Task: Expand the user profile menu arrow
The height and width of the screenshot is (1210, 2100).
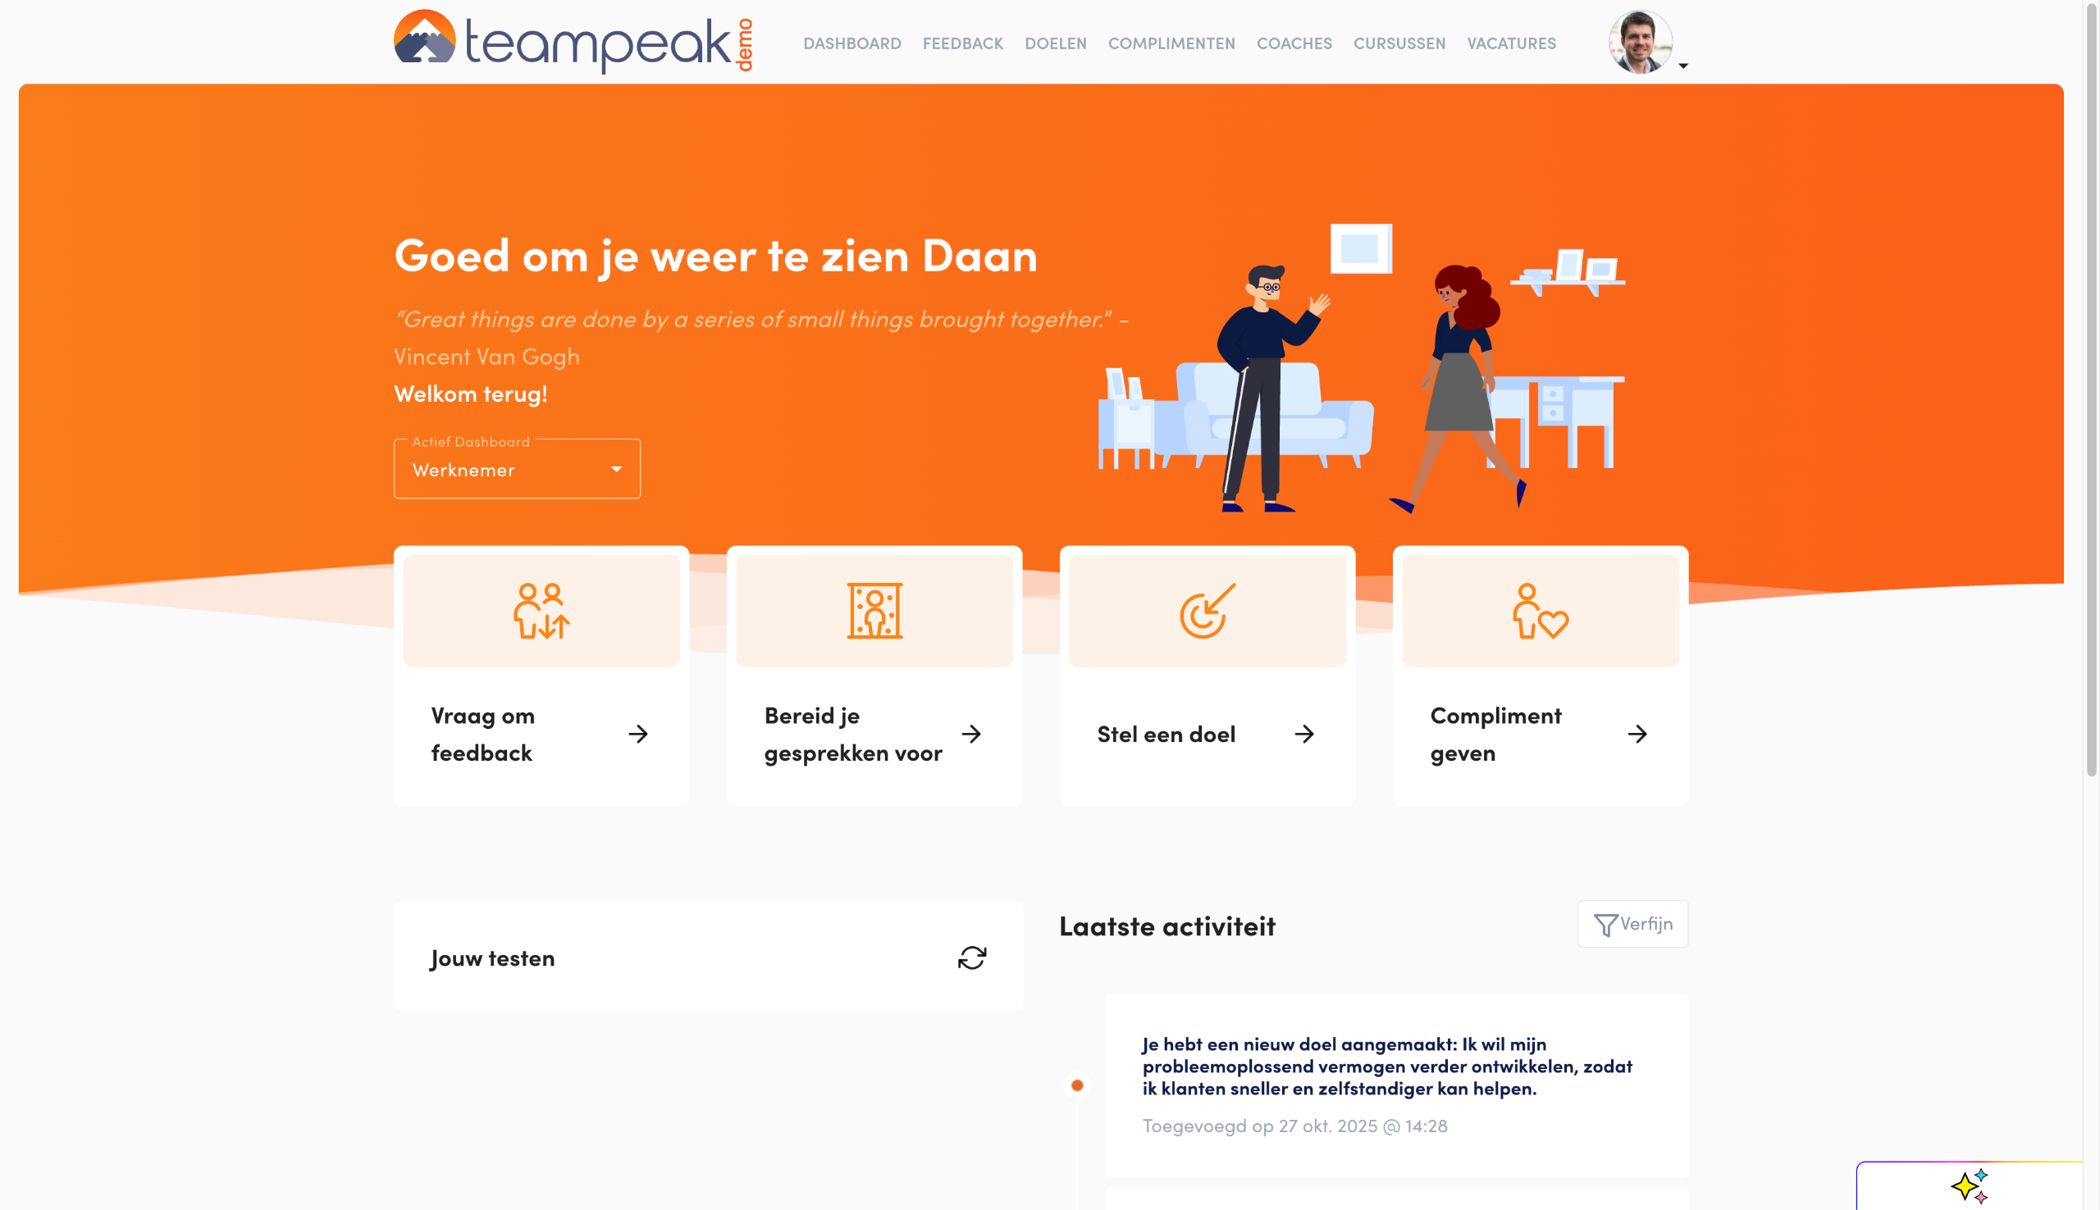Action: [1683, 66]
